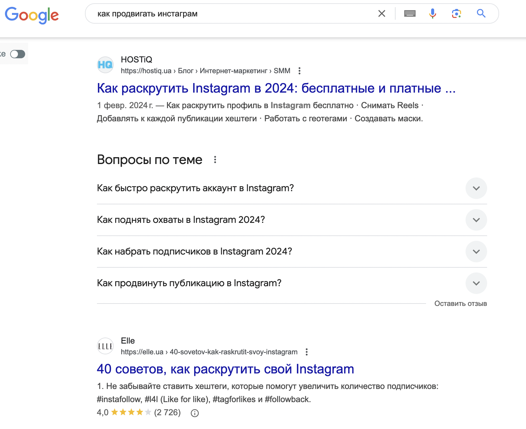Viewport: 526px width, 429px height.
Task: Expand 'Как набрать подписчиков в Instagram 2024?'
Action: [476, 252]
